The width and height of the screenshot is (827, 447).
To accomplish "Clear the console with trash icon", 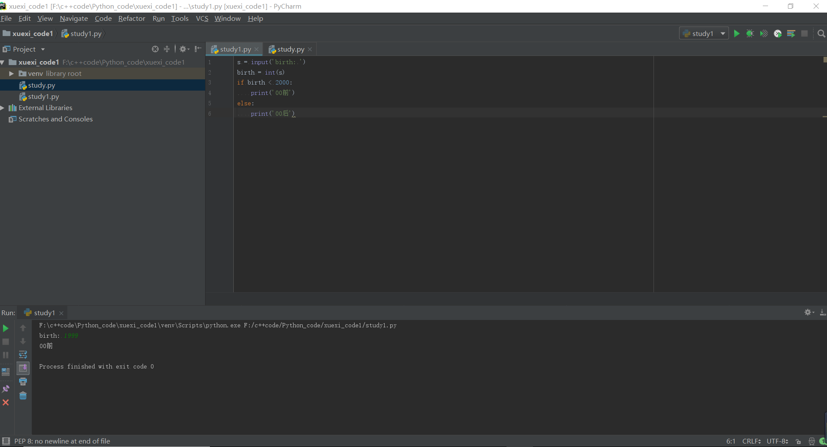I will click(23, 395).
